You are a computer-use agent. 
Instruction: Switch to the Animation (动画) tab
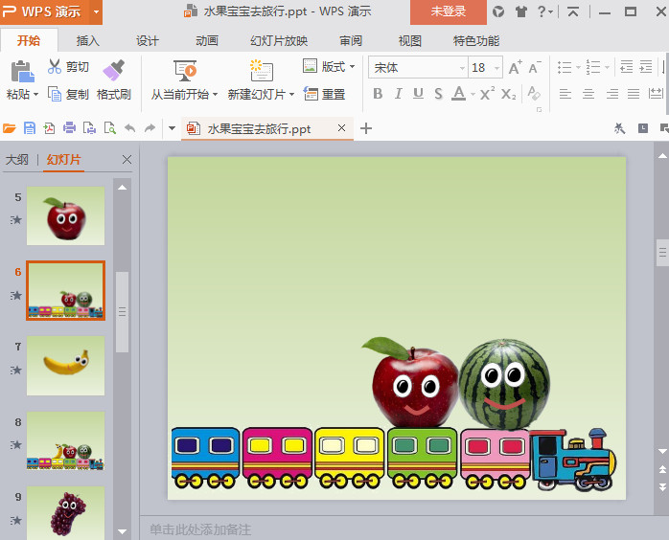tap(207, 41)
